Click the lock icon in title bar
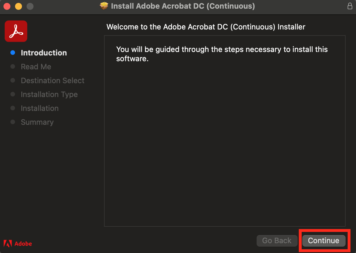This screenshot has width=356, height=253. (350, 6)
